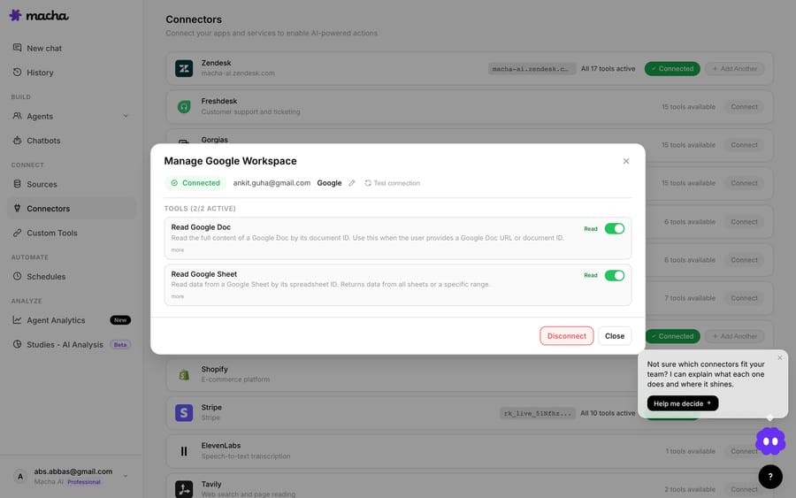This screenshot has height=498, width=796.
Task: Click Connect for Freshdesk
Action: 744,107
